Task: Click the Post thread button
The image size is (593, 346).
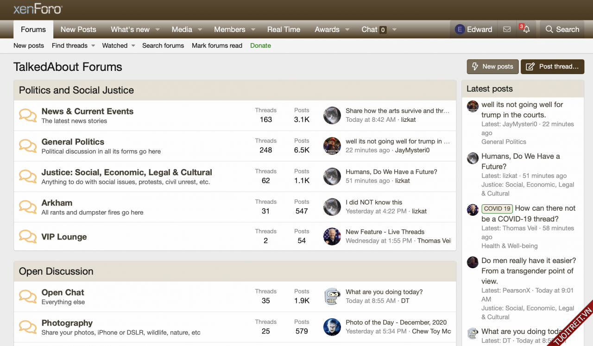Action: 552,66
